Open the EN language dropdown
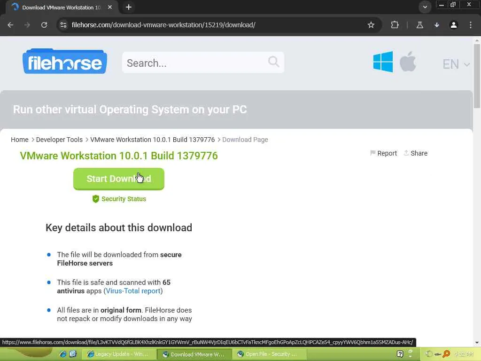 (456, 64)
